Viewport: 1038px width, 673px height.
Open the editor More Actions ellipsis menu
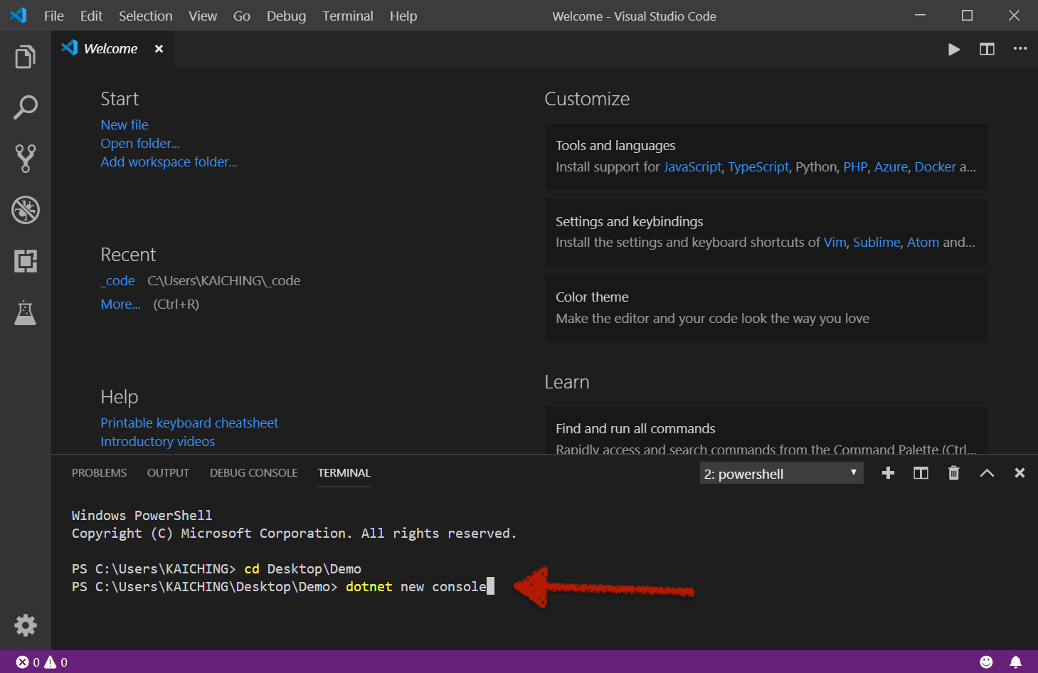coord(1020,48)
